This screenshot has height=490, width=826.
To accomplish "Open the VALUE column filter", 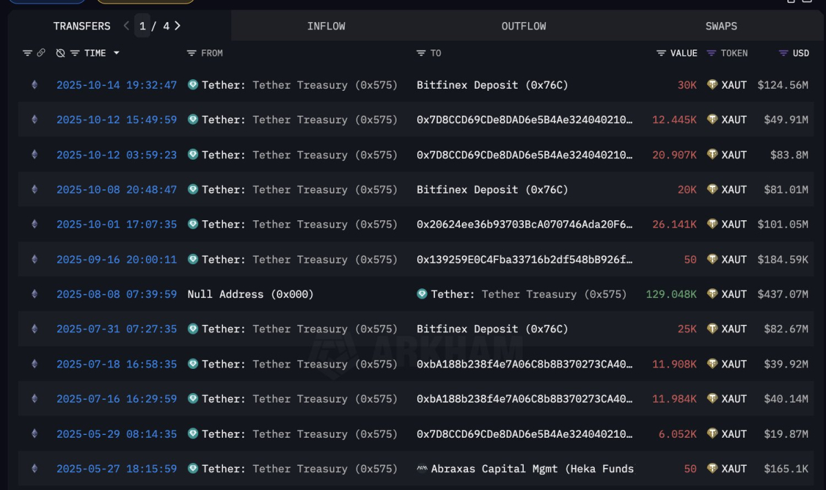I will coord(661,53).
